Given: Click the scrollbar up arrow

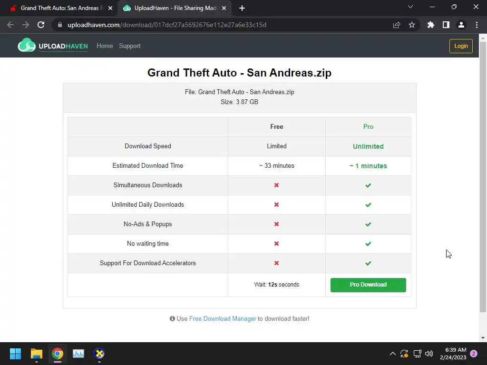Looking at the screenshot, I should [483, 38].
